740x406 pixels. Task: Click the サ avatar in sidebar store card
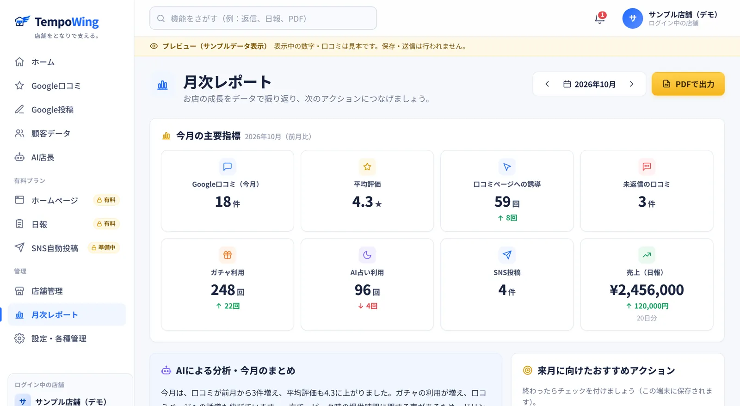[x=23, y=400]
